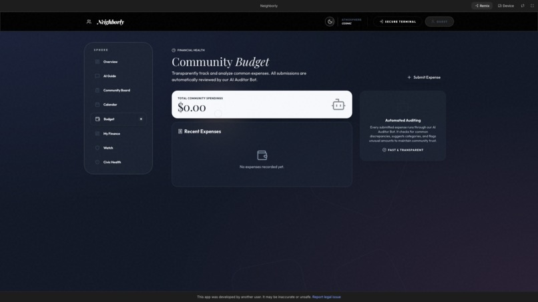Click the empty wallet icon
538x302 pixels.
tap(262, 155)
